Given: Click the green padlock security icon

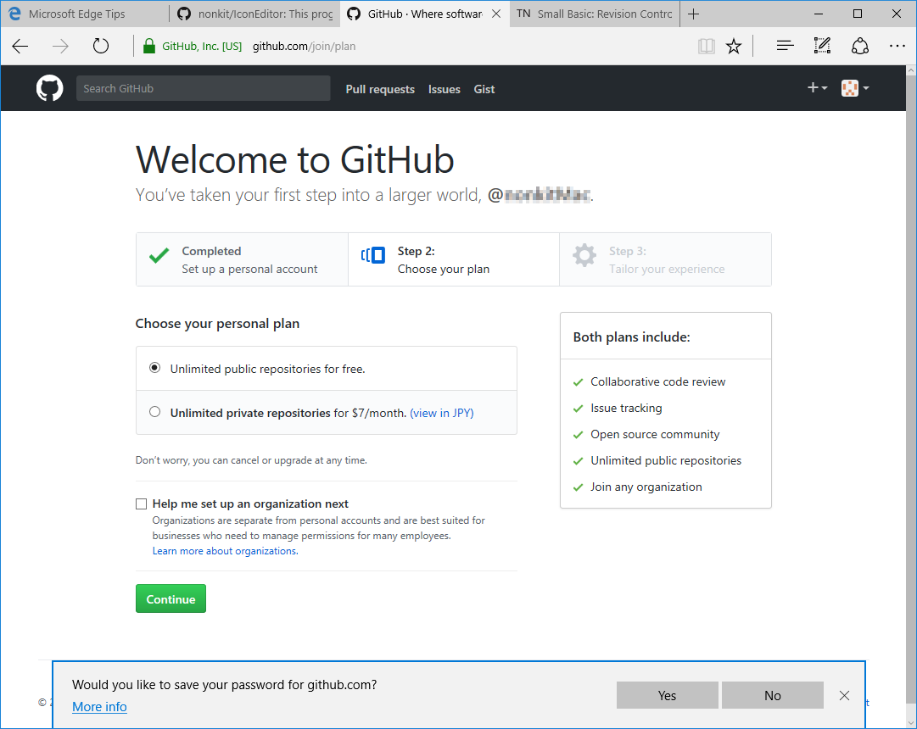Looking at the screenshot, I should pos(149,46).
